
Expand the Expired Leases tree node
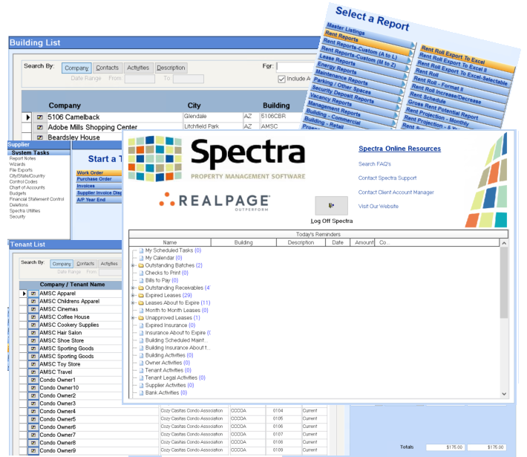coord(133,296)
